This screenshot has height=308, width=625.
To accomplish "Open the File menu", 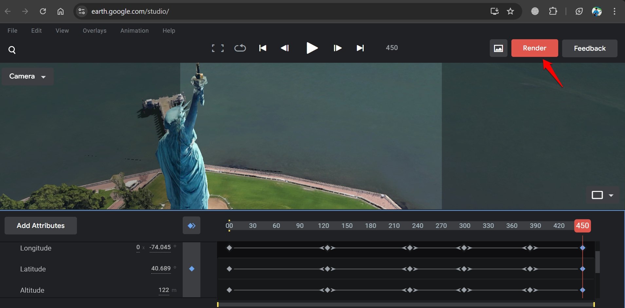I will 12,30.
